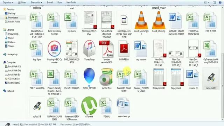
Task: Select Computer in navigation pane
Action: [x=9, y=62]
